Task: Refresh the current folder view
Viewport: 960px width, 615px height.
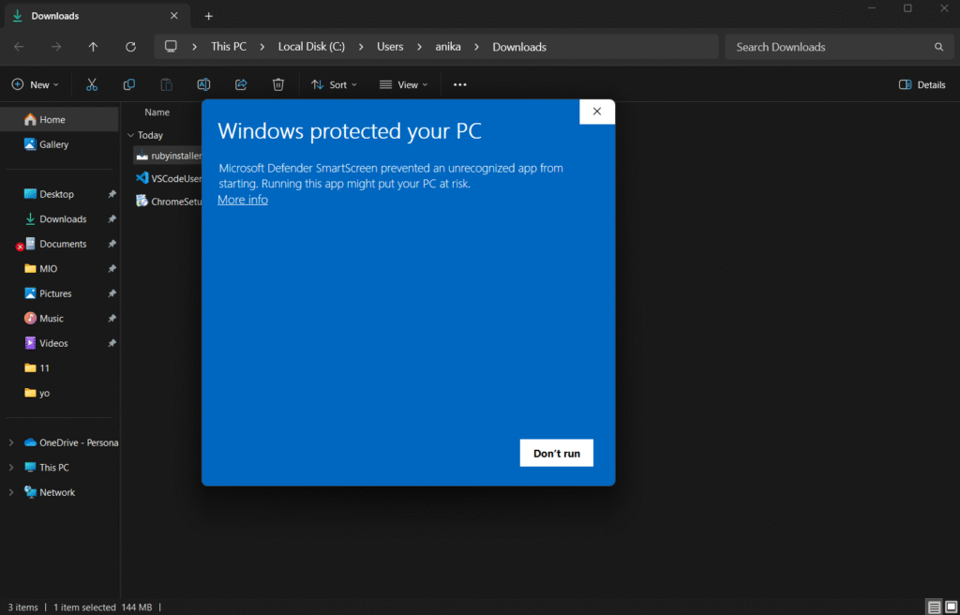Action: (x=130, y=47)
